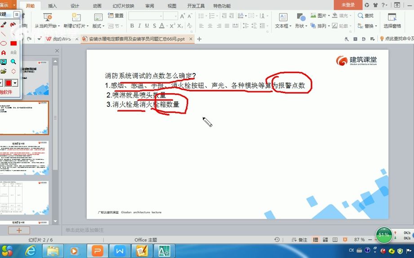
Task: Switch to the 插入 ribbon tab
Action: tap(53, 5)
